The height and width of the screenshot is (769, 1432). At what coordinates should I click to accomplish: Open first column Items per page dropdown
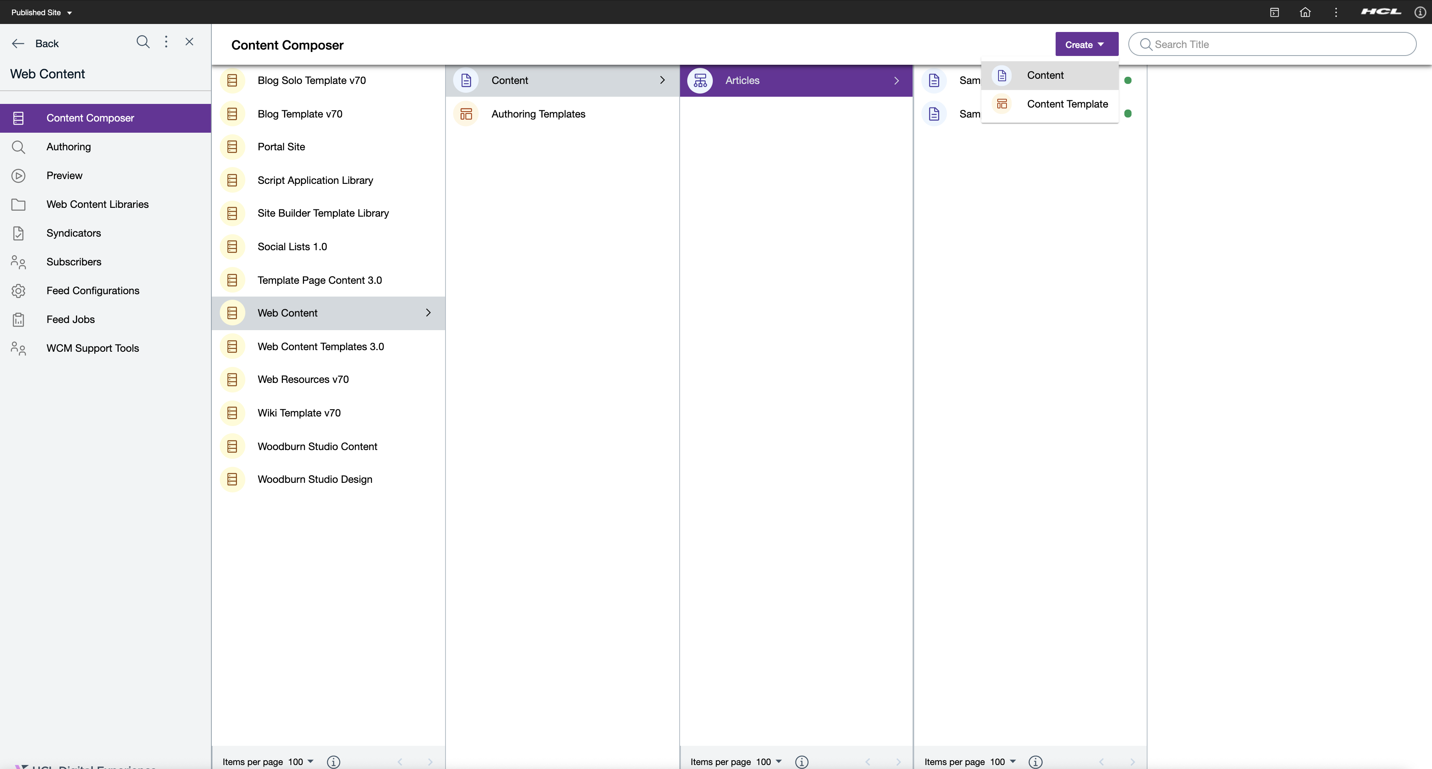click(301, 761)
